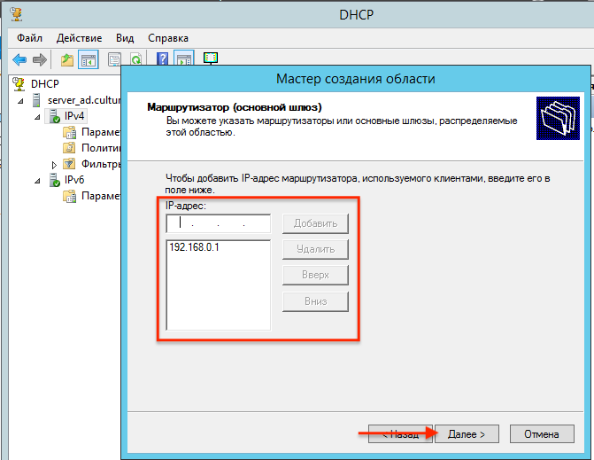Expand the Фильтры tree node
594x460 pixels.
pyautogui.click(x=54, y=165)
